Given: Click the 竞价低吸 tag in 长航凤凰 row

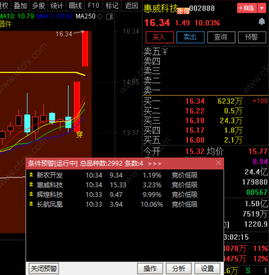Looking at the screenshot, I should [x=184, y=204].
